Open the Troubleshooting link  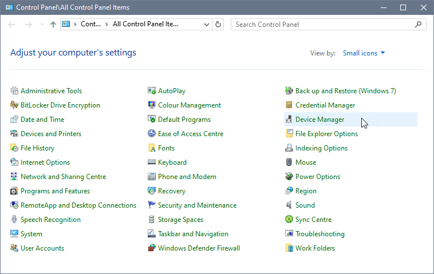[319, 234]
